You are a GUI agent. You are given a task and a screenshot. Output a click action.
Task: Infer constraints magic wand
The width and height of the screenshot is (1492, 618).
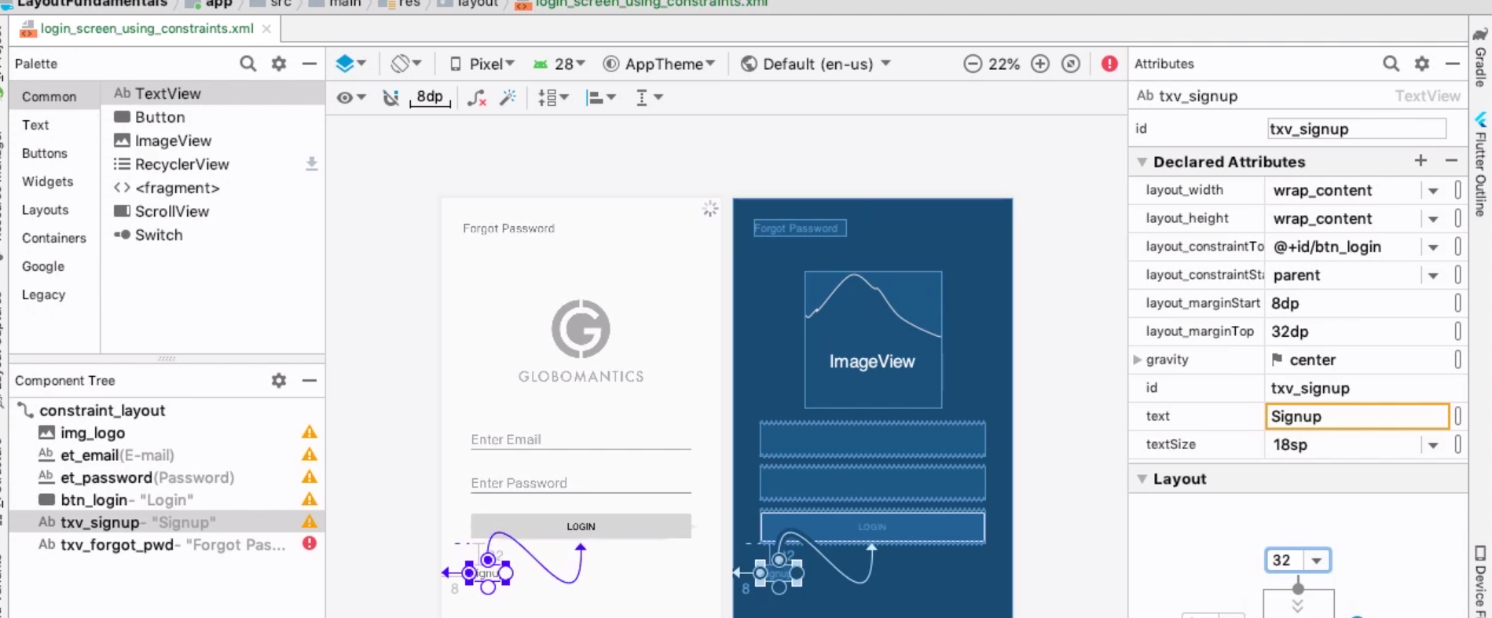[x=508, y=97]
